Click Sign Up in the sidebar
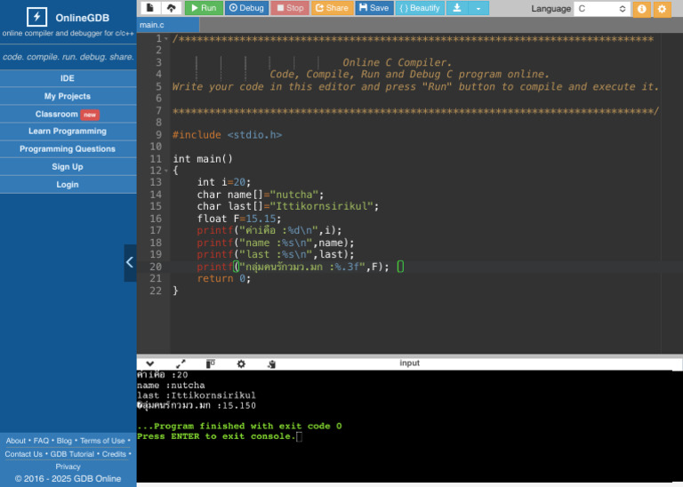The width and height of the screenshot is (683, 487). [68, 167]
